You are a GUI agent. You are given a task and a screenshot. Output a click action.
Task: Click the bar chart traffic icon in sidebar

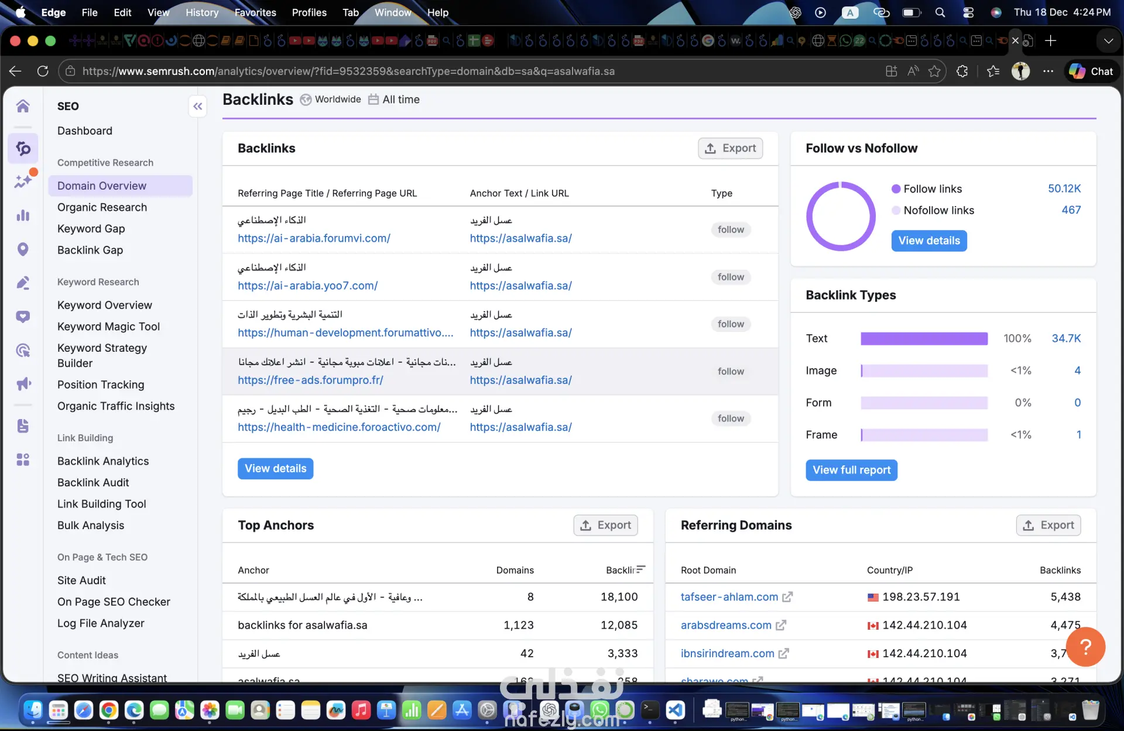click(x=23, y=215)
